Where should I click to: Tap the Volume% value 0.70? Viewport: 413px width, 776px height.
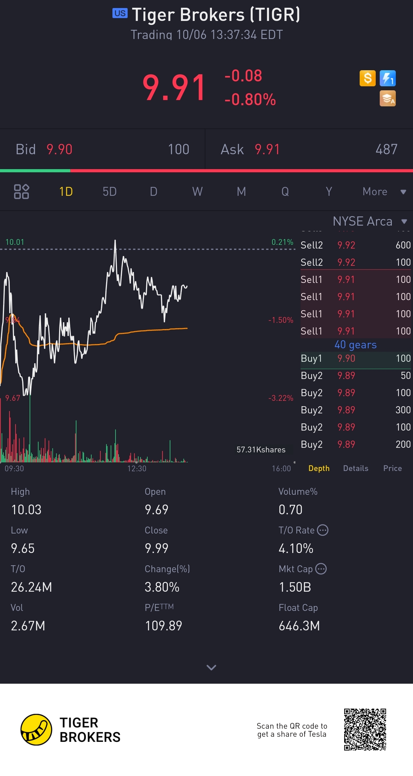(290, 510)
